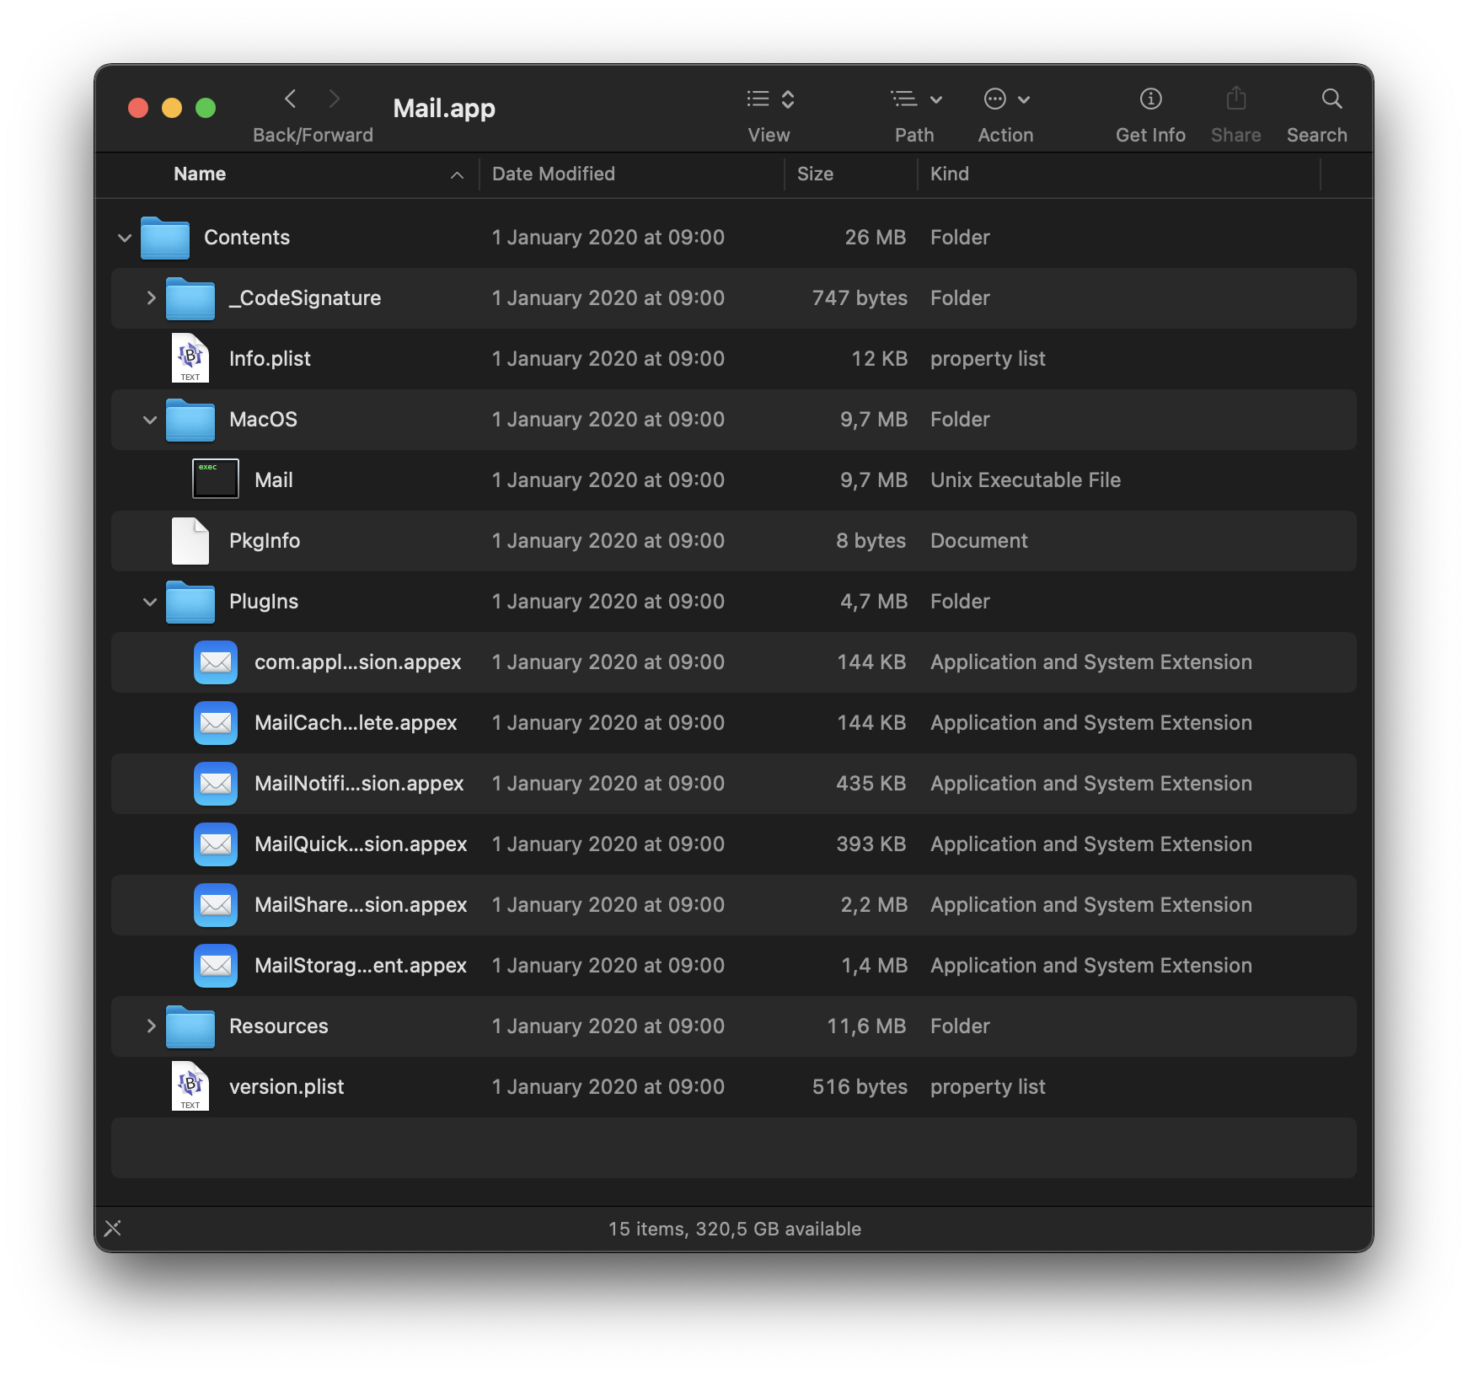The width and height of the screenshot is (1468, 1377).
Task: Select the PkgInfo document icon
Action: pyautogui.click(x=190, y=540)
